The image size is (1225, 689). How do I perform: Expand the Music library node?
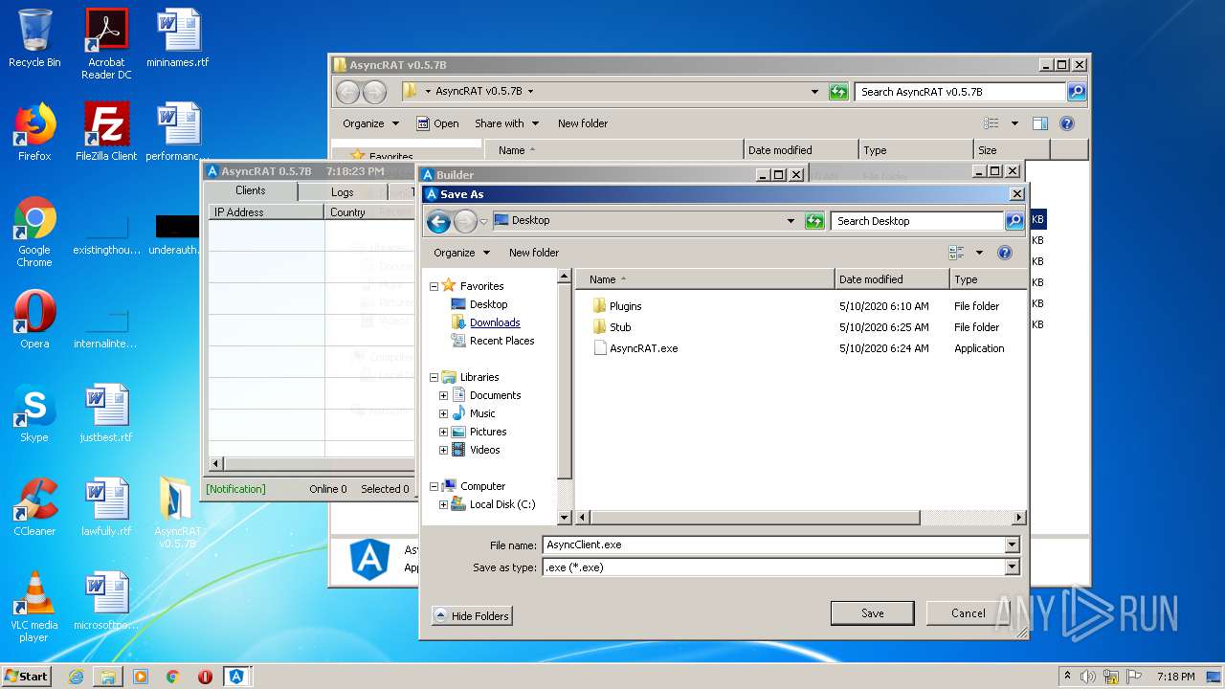tap(443, 413)
